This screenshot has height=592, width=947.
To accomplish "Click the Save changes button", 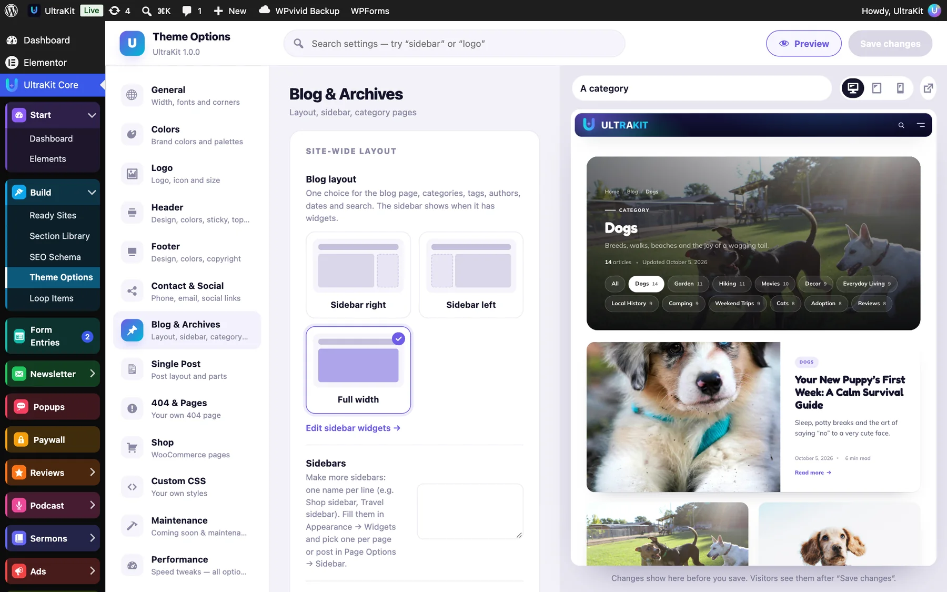I will pos(890,44).
